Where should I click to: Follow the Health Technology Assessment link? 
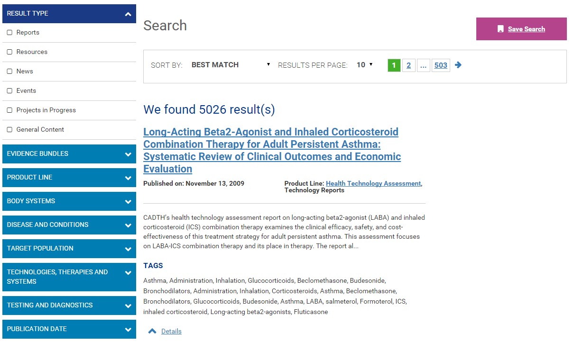(373, 184)
